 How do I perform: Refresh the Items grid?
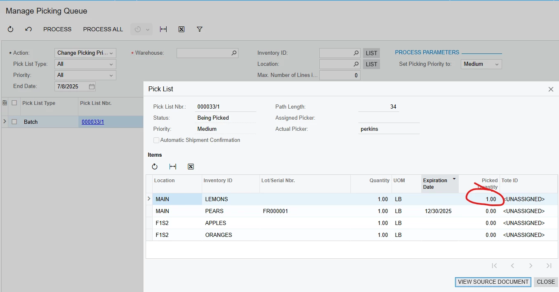[155, 167]
